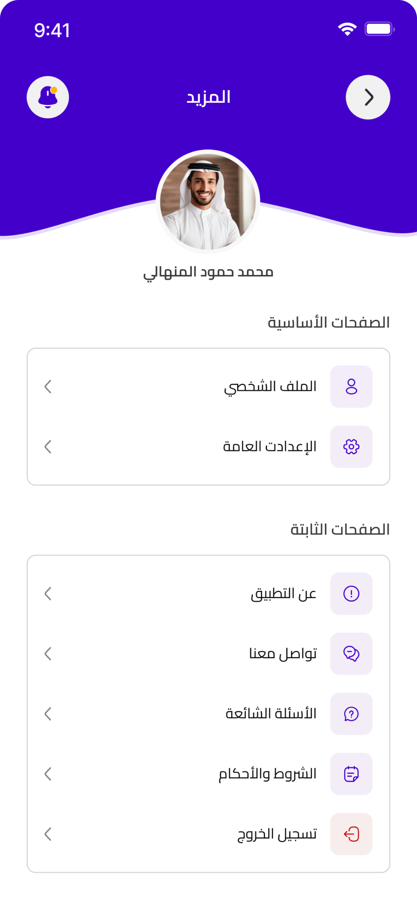
Task: Open notifications via the bell icon
Action: (x=48, y=97)
